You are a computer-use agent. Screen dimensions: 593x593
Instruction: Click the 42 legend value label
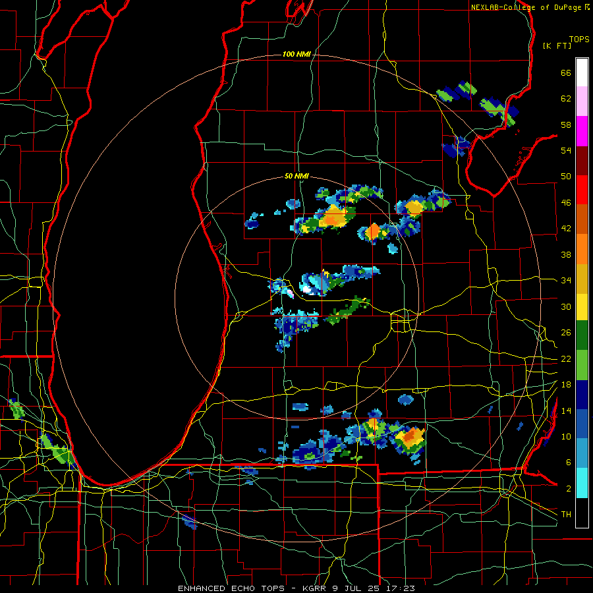point(566,229)
